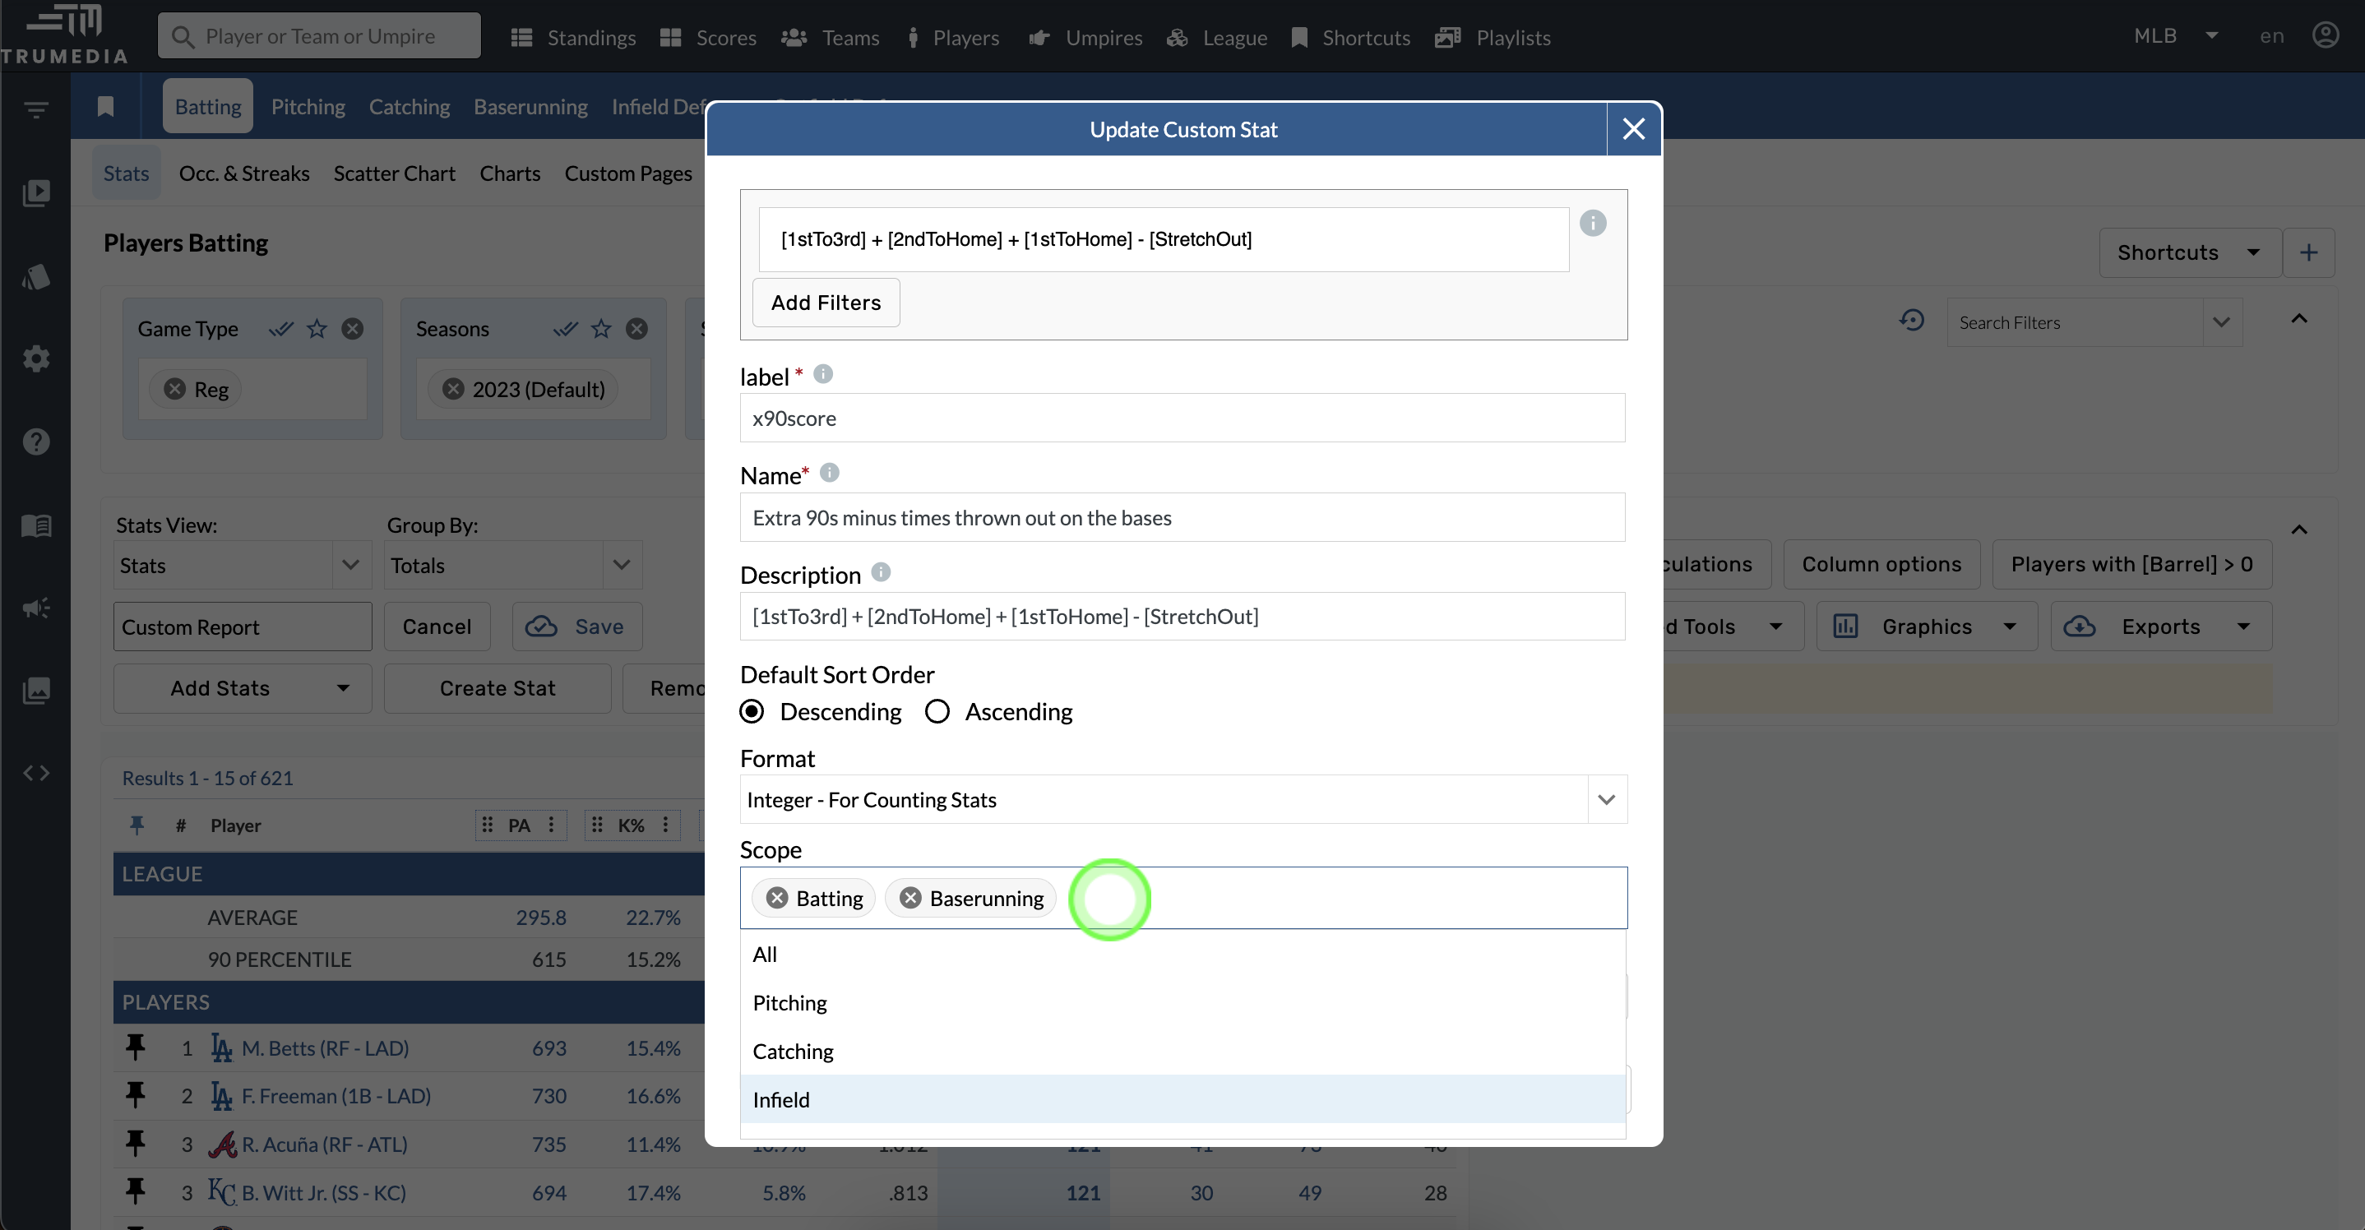This screenshot has width=2365, height=1230.
Task: Select Pitching from scope options list
Action: pyautogui.click(x=790, y=1001)
